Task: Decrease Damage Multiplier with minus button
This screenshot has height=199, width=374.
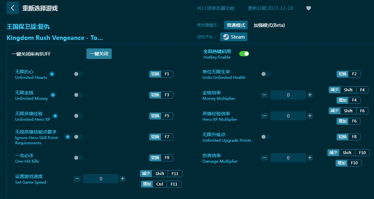Action: [x=264, y=158]
